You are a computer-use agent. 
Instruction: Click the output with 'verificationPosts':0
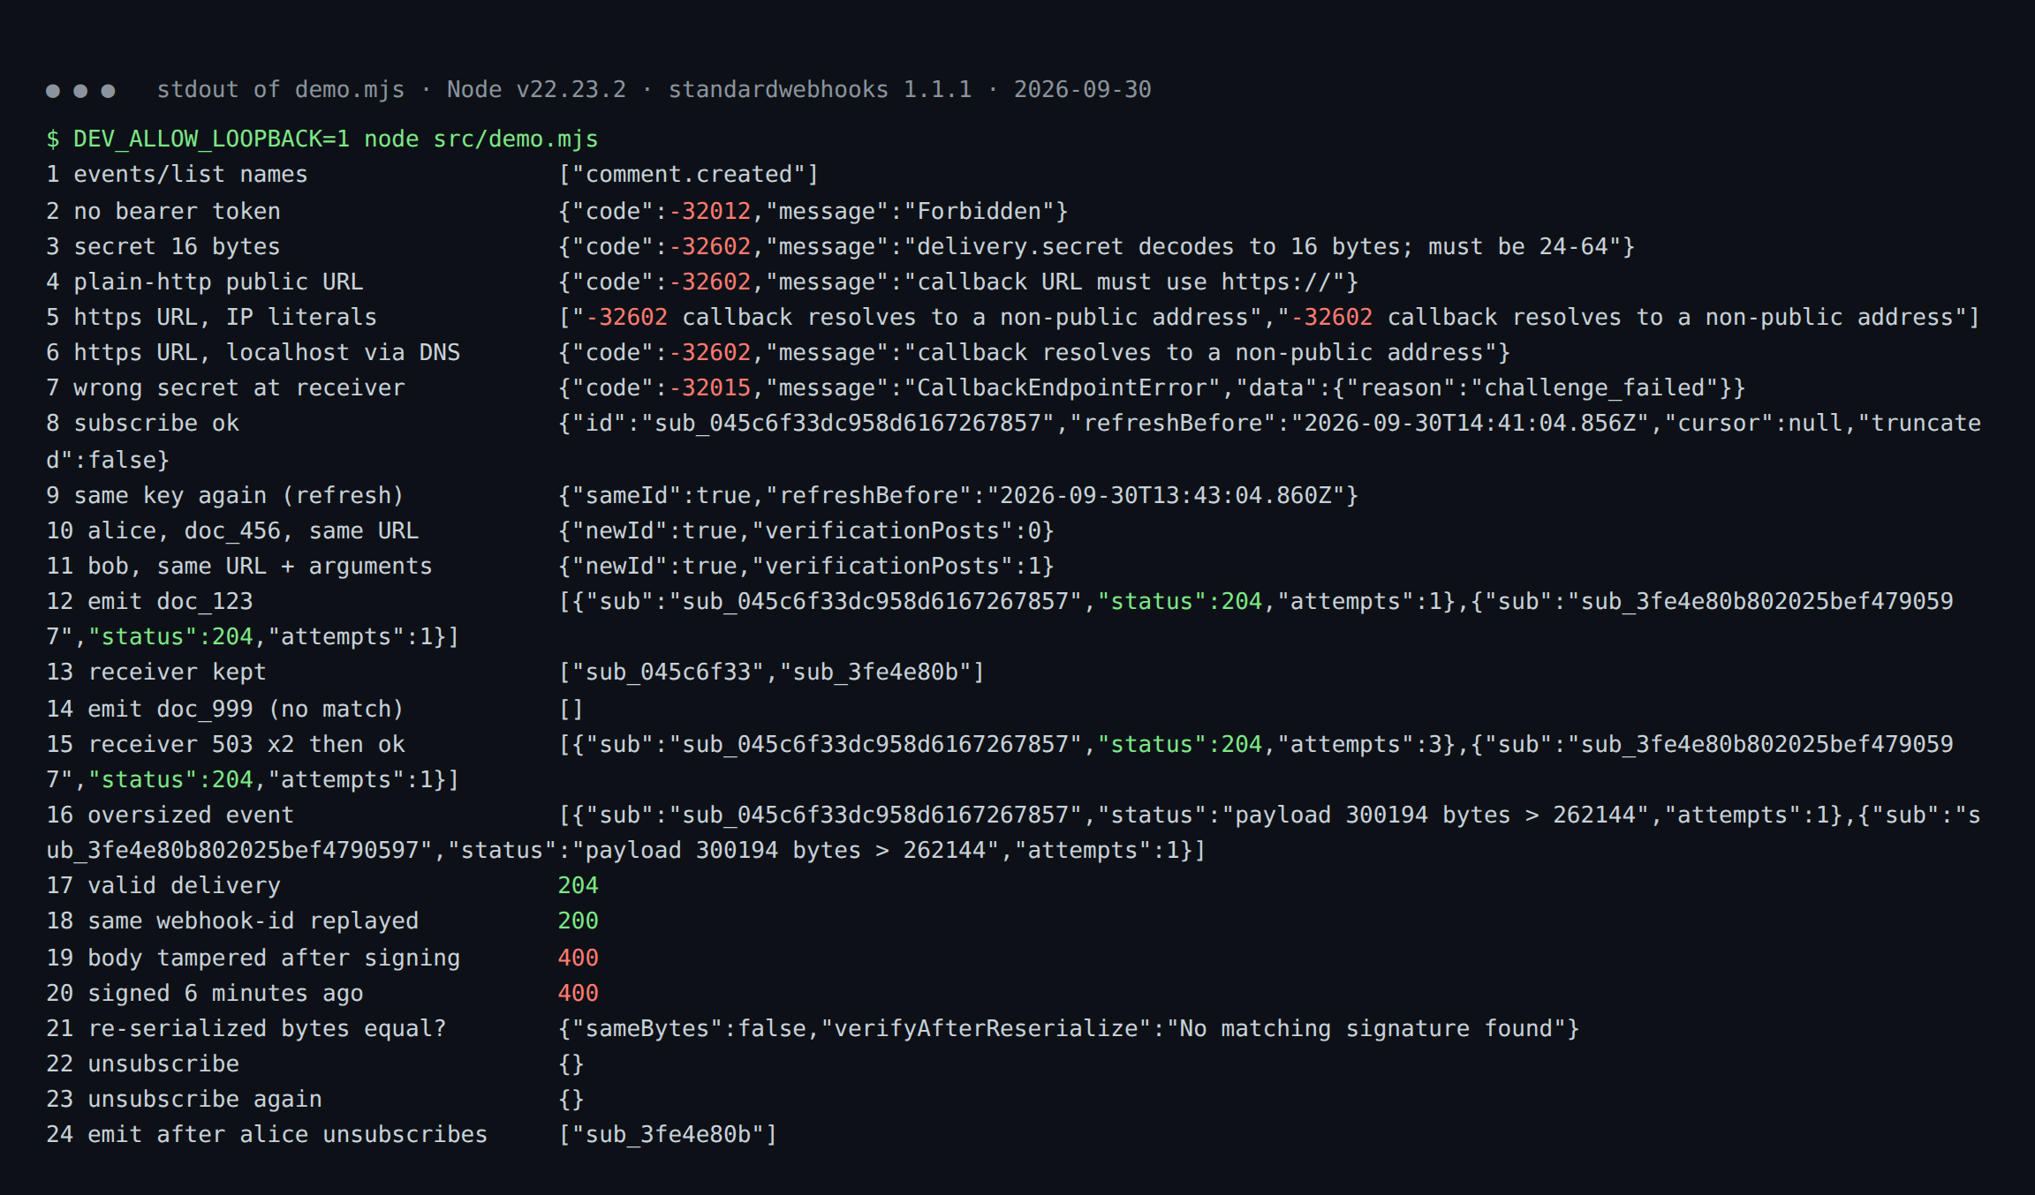point(806,531)
